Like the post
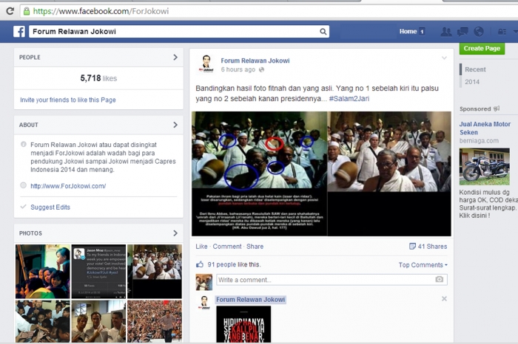The image size is (518, 344). coord(201,247)
